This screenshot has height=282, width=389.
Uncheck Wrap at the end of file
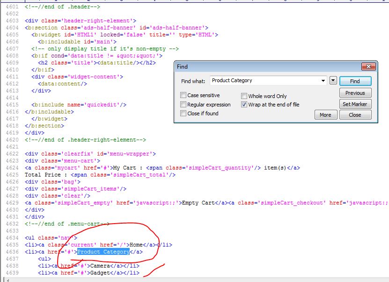click(244, 105)
